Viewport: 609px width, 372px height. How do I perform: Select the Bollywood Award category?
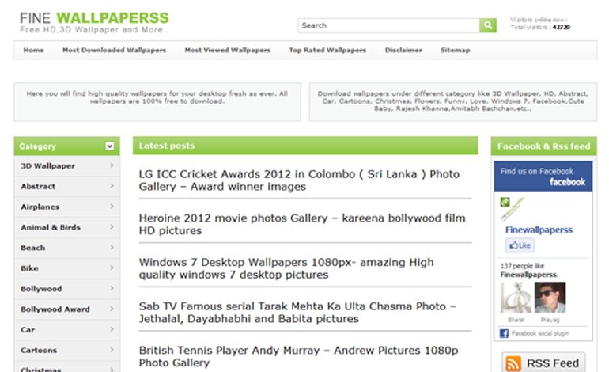(x=55, y=309)
